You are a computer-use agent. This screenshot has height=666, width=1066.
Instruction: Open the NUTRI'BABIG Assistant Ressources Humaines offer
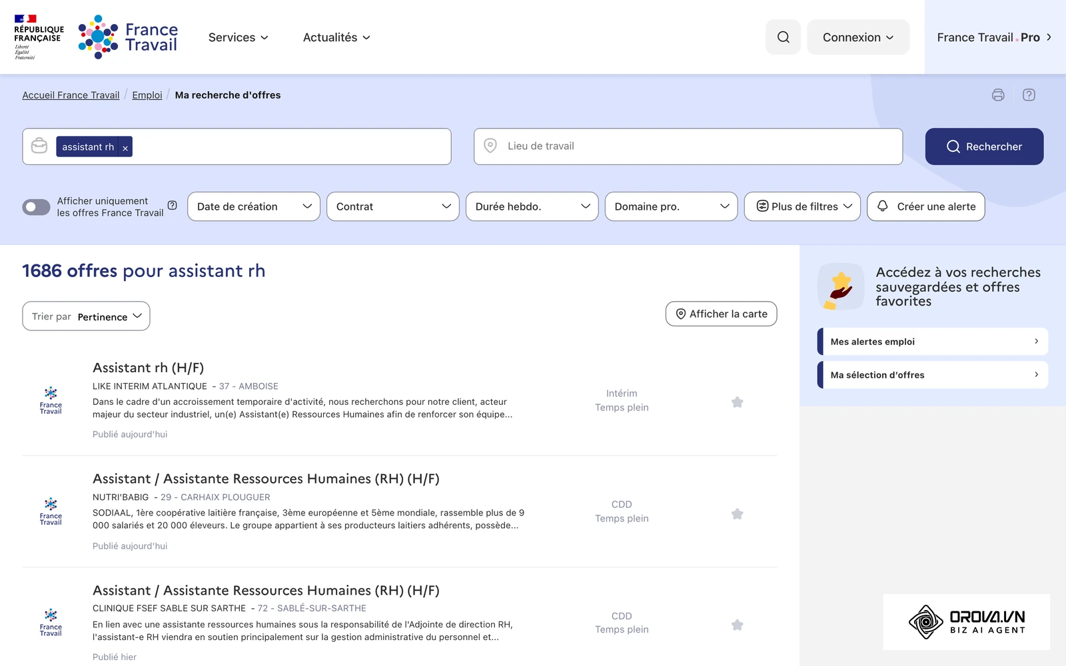266,479
